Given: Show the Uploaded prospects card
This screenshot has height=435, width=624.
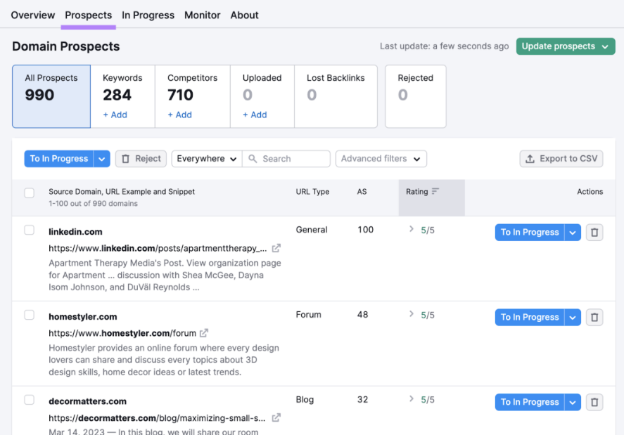Looking at the screenshot, I should 262,96.
